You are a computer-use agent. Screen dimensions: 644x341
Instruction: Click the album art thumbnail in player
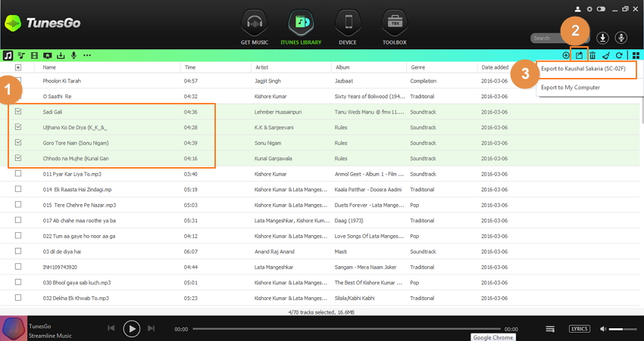click(14, 328)
